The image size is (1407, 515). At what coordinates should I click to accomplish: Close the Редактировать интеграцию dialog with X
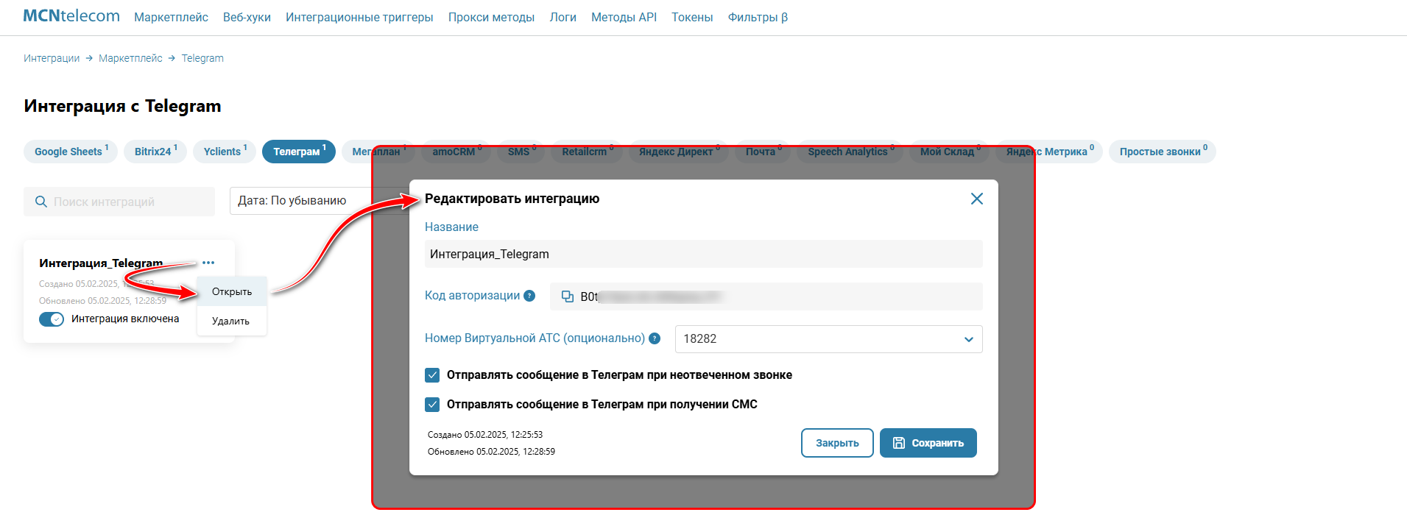977,199
